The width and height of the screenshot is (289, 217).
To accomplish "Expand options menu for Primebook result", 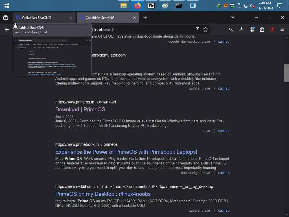I will 214,173.
